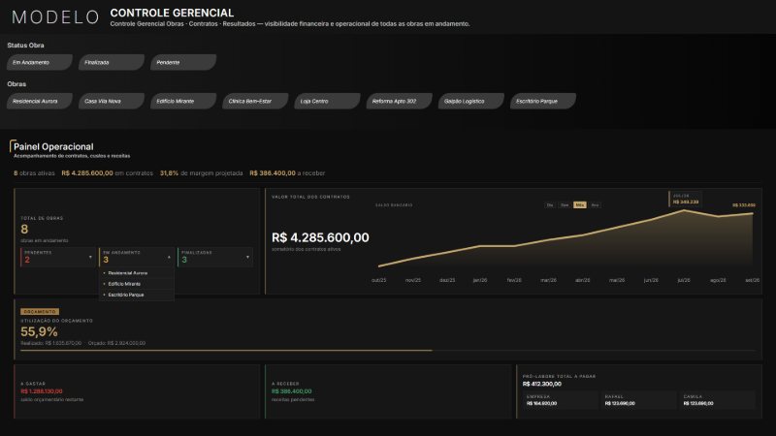Switch chart period to Dia
The image size is (776, 436).
pos(550,205)
